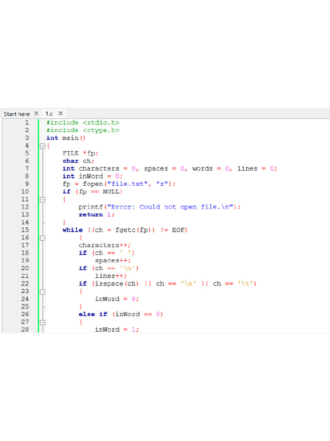Click the 'lines++;' statement

[111, 276]
